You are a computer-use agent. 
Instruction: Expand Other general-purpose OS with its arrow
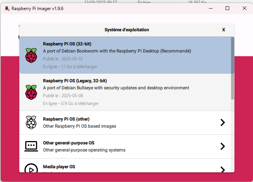click(x=223, y=146)
